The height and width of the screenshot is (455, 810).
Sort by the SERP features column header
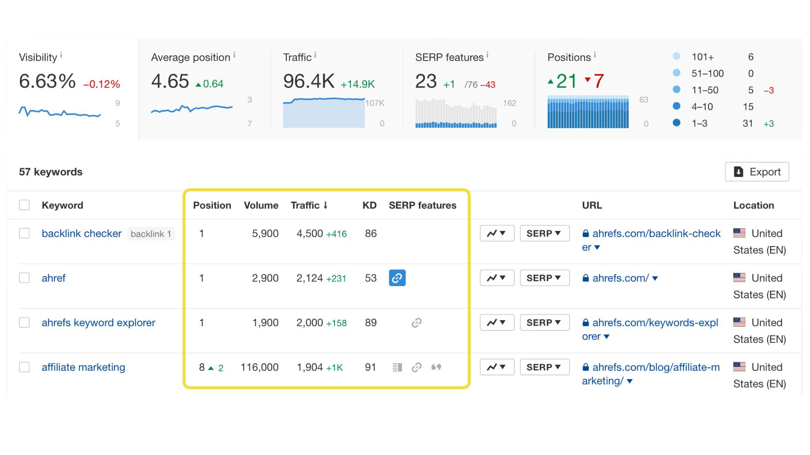click(423, 205)
